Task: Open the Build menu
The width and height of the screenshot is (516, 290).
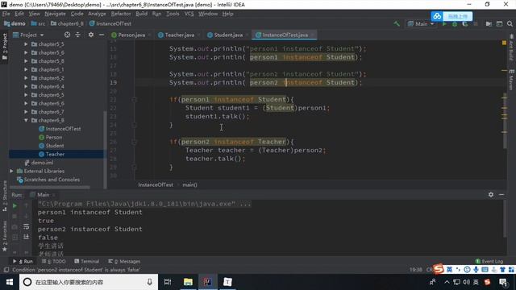Action: point(142,14)
